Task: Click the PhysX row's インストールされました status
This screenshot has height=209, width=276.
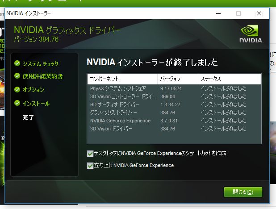Action: [223, 88]
